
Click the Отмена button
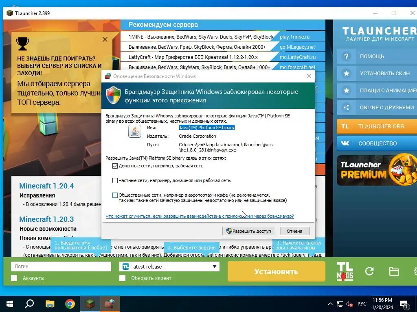pos(295,231)
